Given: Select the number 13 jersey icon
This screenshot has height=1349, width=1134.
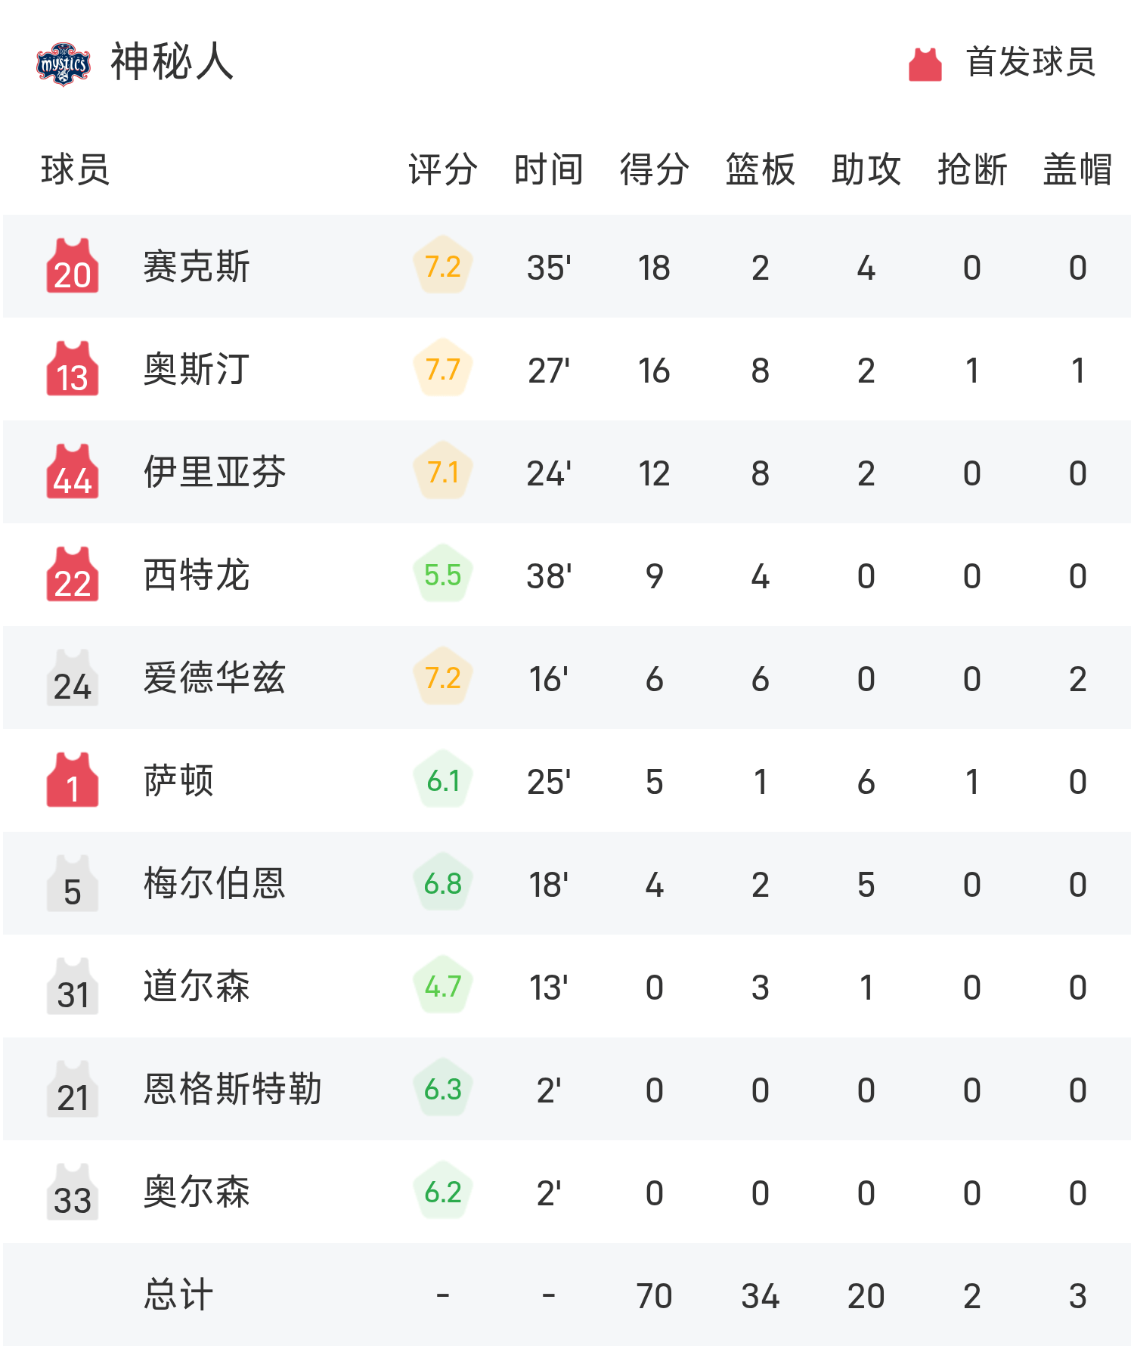Looking at the screenshot, I should pos(73,368).
